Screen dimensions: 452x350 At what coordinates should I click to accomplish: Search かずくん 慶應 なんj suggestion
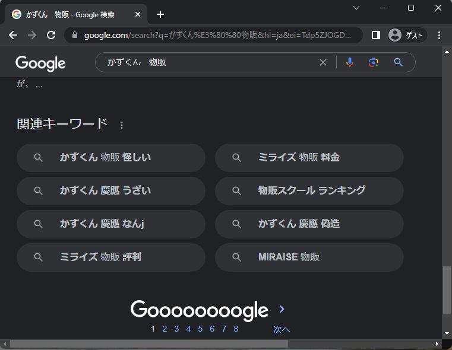[111, 224]
